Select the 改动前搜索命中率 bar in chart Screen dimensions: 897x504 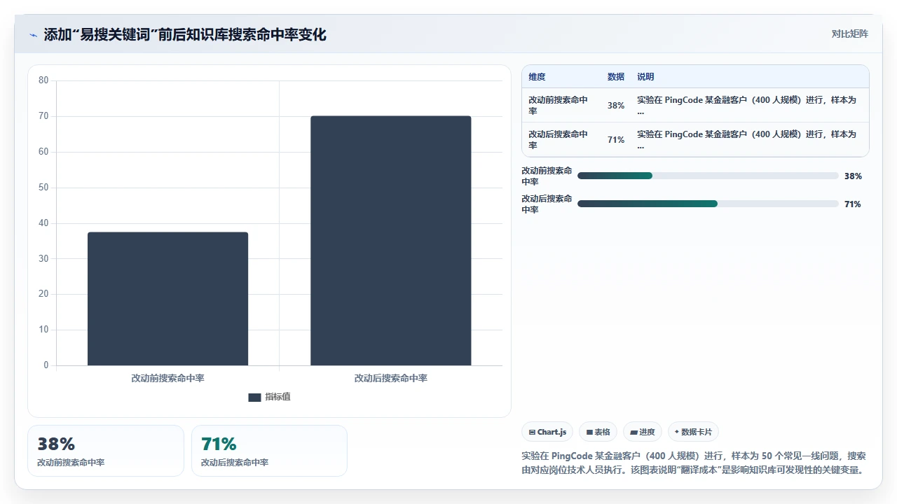tap(167, 299)
